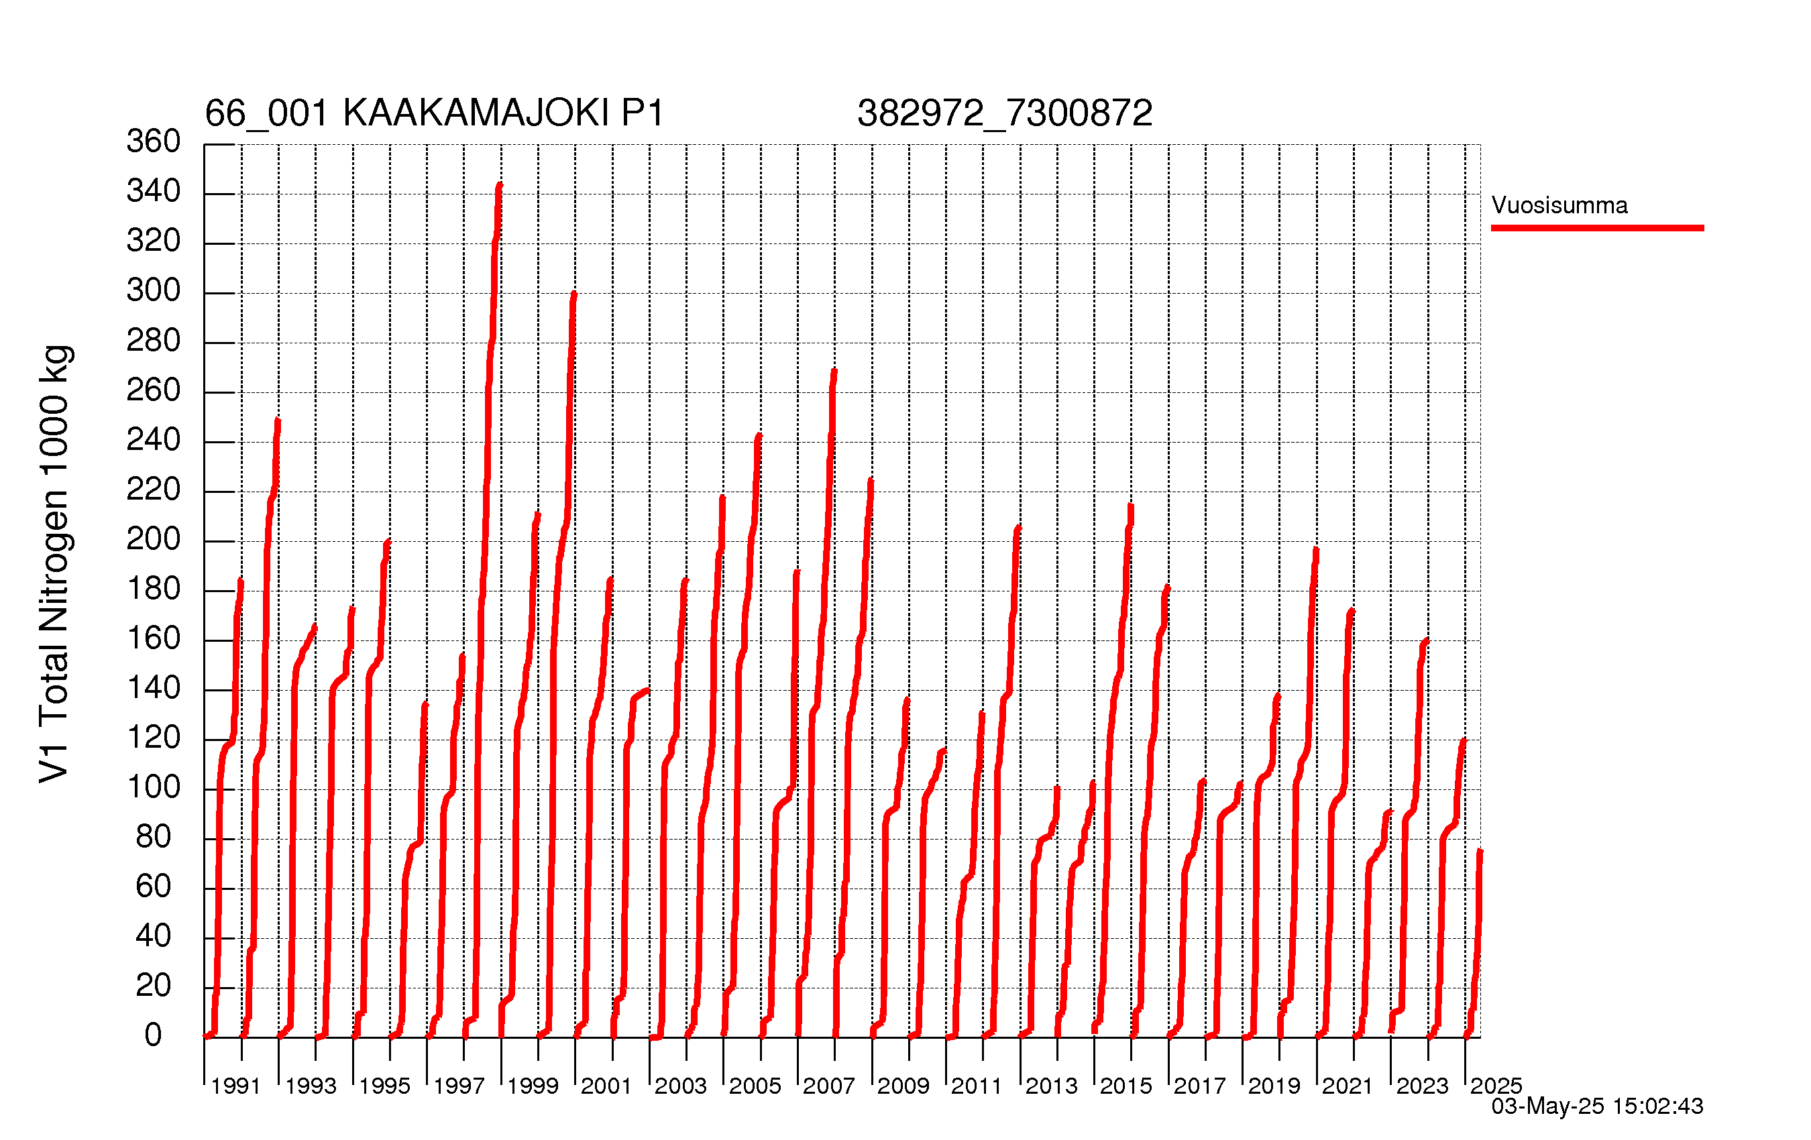Click y-axis value 60
This screenshot has height=1140, width=1811.
pos(154,886)
